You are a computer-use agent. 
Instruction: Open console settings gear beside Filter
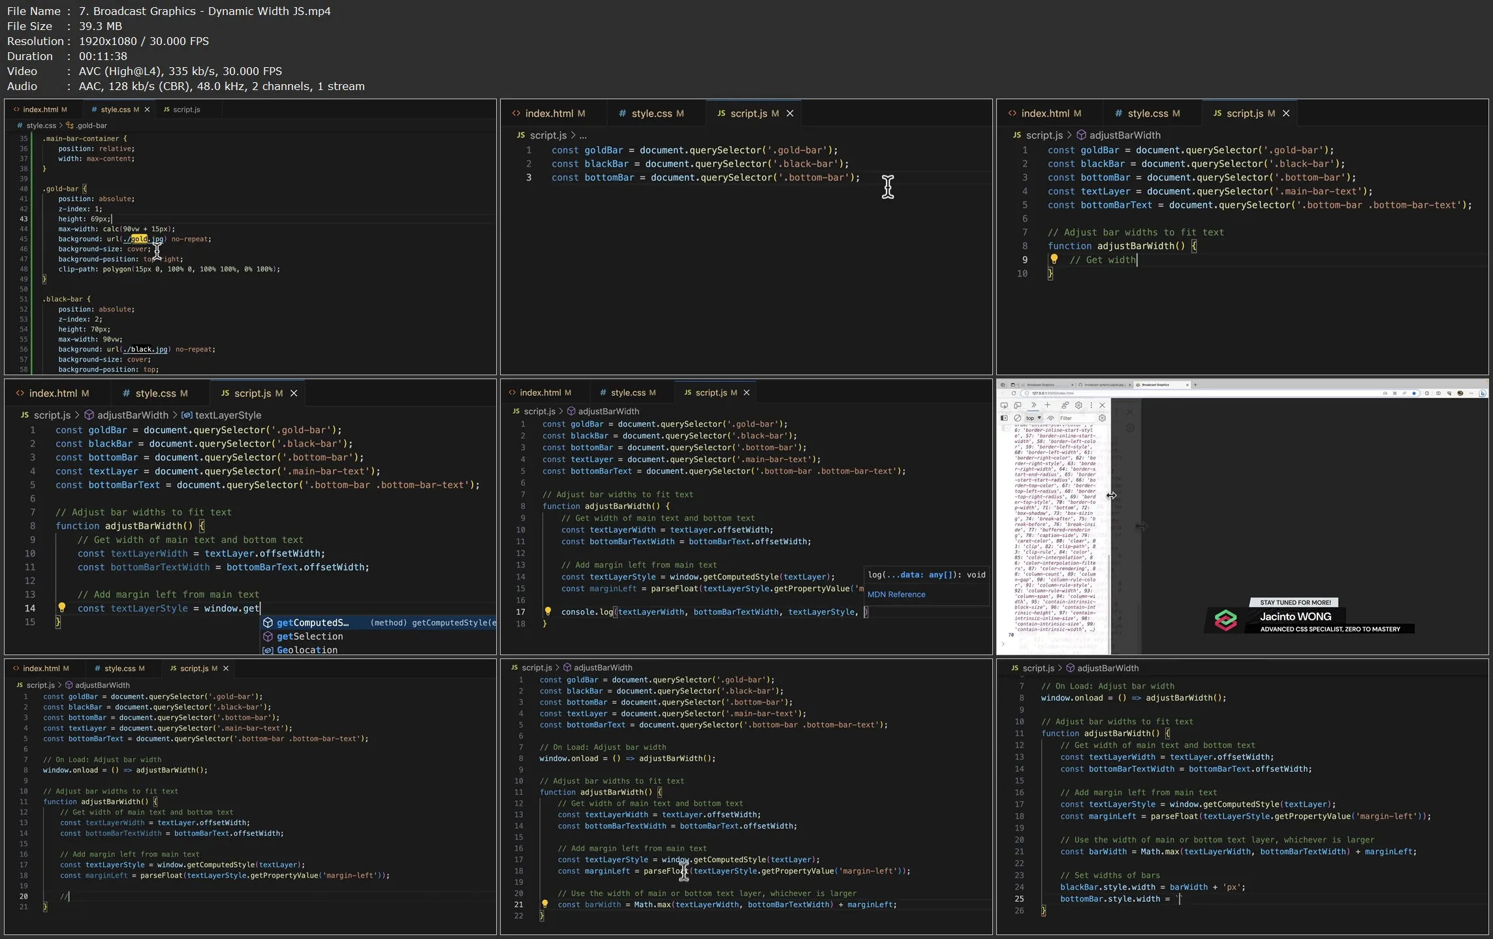point(1102,418)
